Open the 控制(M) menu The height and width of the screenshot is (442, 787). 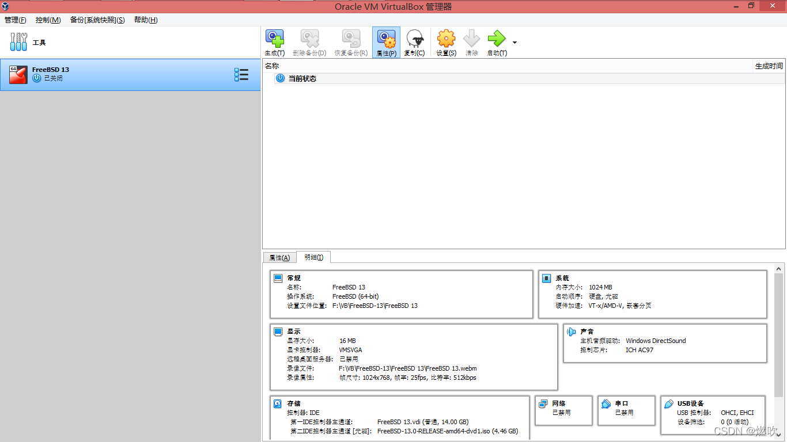point(48,20)
